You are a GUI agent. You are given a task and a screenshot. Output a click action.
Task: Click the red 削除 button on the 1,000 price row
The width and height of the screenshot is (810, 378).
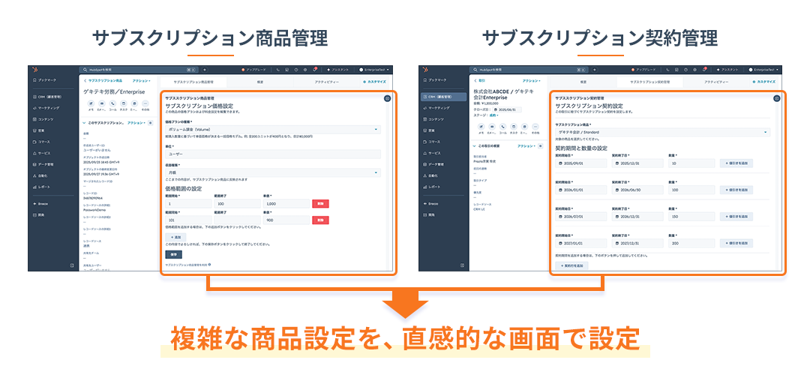[320, 204]
